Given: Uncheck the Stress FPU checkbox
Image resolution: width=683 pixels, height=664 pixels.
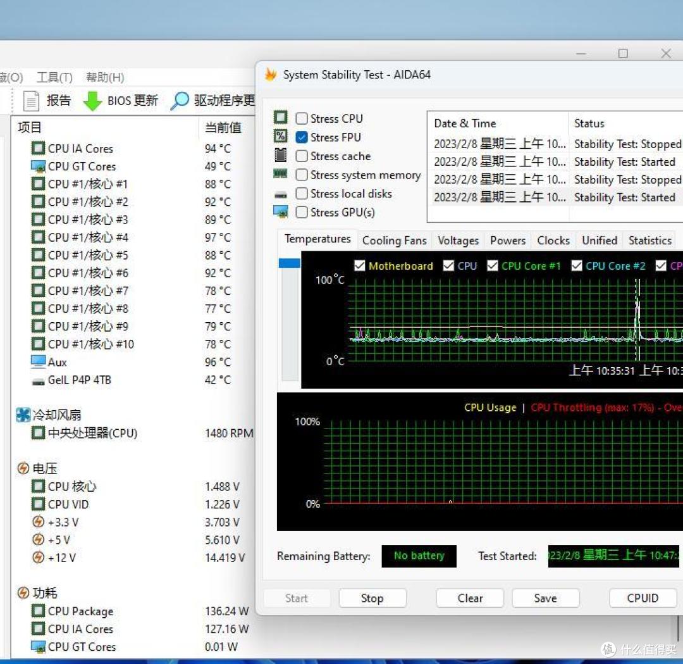Looking at the screenshot, I should 302,137.
